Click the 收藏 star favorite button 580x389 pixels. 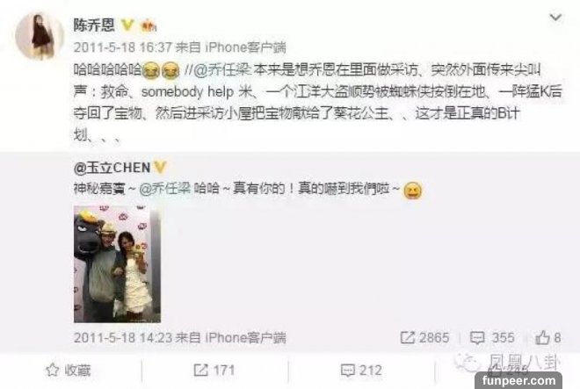click(69, 371)
